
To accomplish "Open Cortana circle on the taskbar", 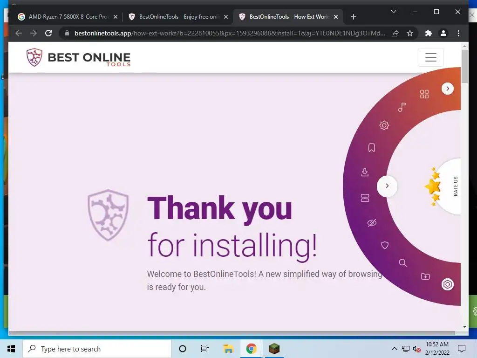I will point(182,349).
